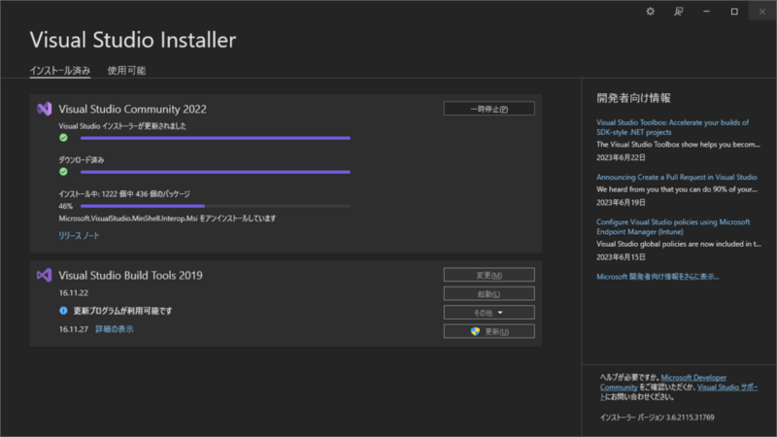Click Visual Studio インストーラーが更新されました text
Screen dimensions: 777x437
tap(122, 126)
